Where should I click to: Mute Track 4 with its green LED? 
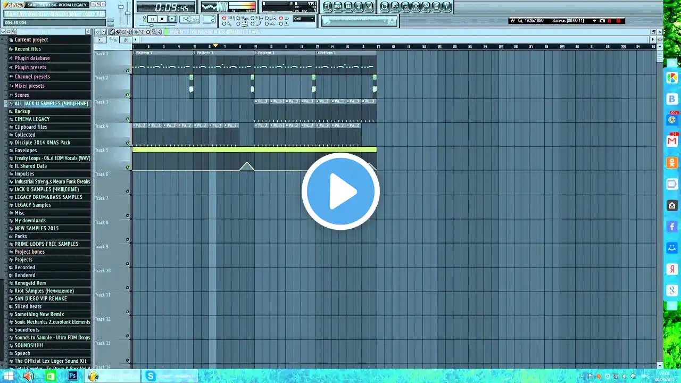click(128, 143)
